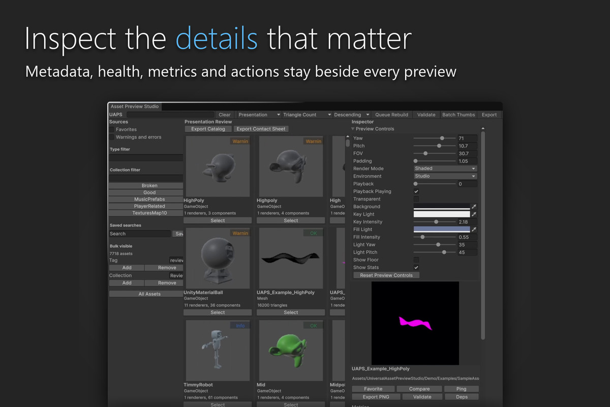Pick Background color with its eyedropper icon
This screenshot has height=407, width=610.
[474, 207]
